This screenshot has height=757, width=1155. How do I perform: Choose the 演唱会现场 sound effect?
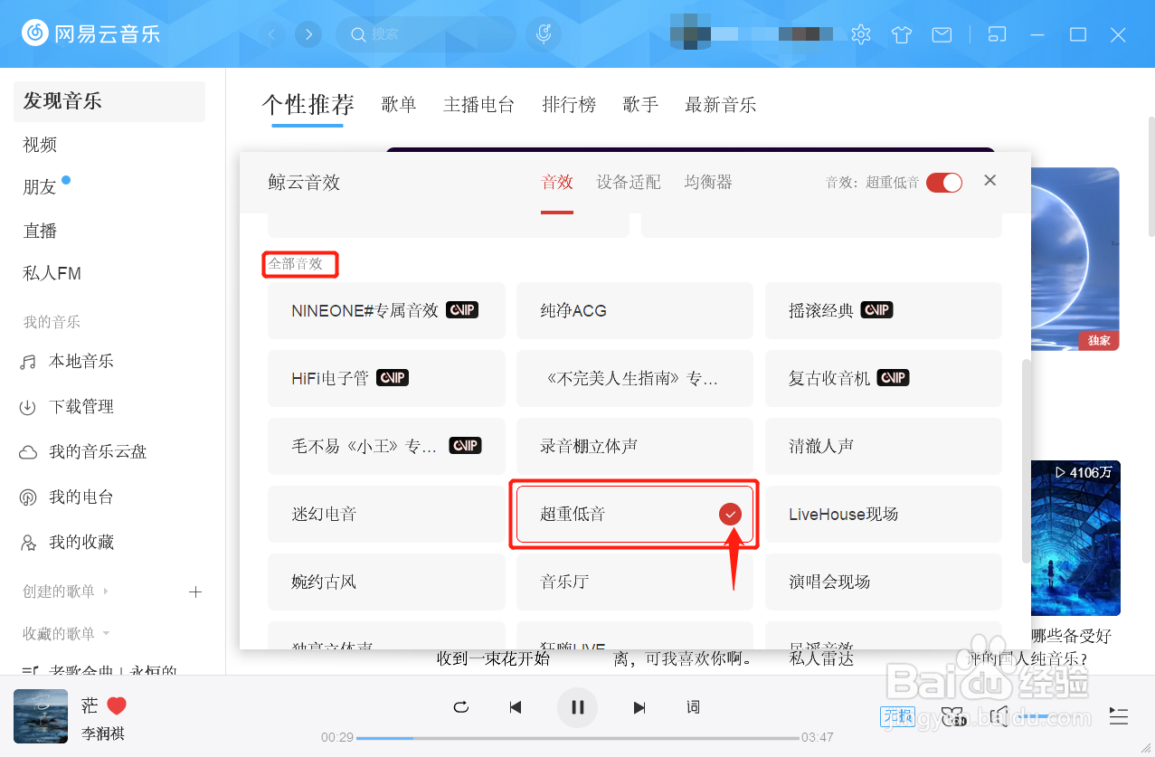[884, 582]
